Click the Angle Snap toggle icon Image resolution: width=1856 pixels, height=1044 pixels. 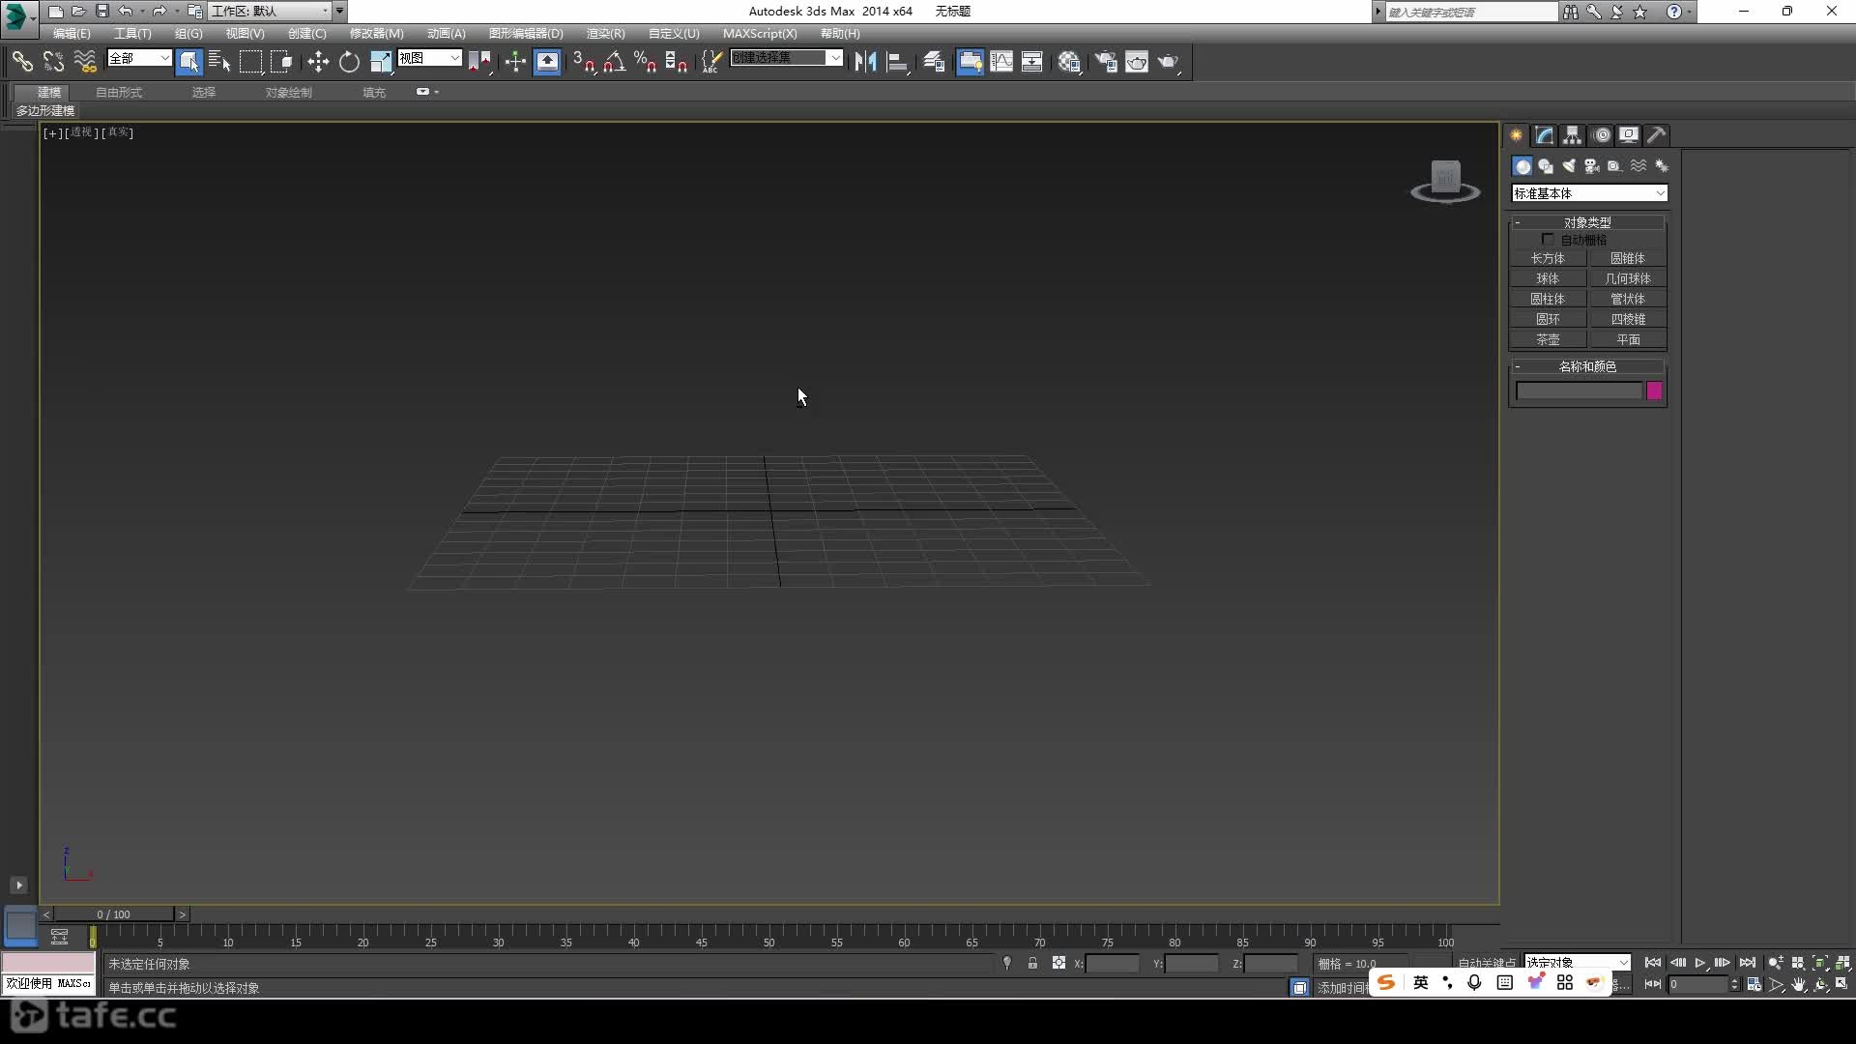click(615, 62)
